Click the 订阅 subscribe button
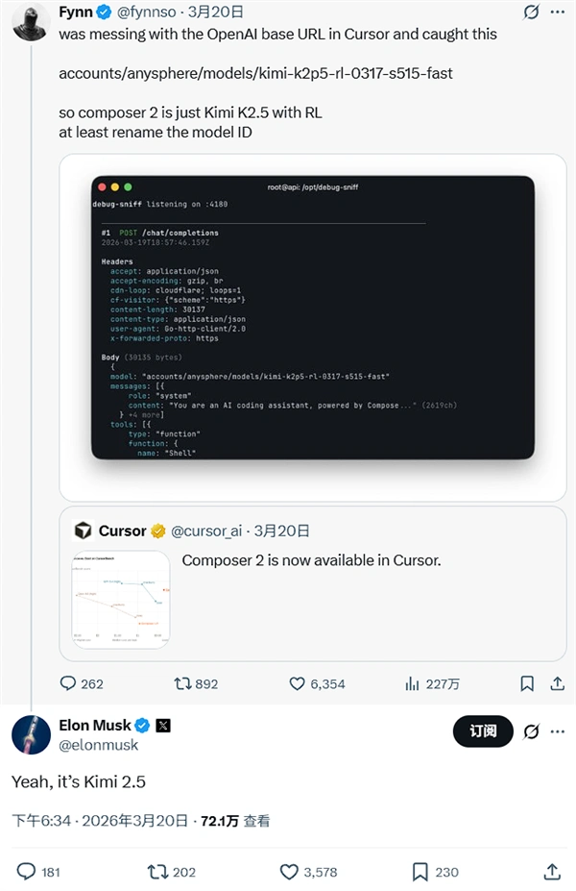The height and width of the screenshot is (891, 576). 483,731
